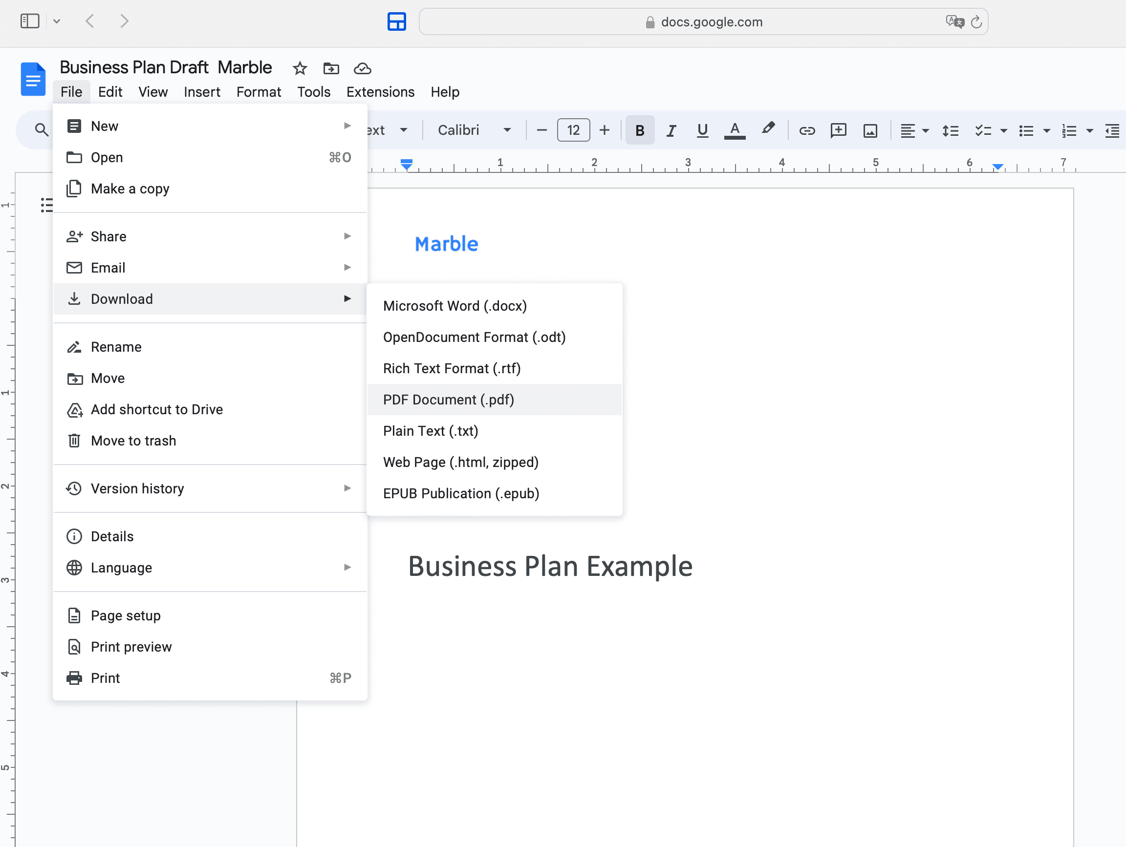
Task: Open the Insert menu
Action: tap(201, 92)
